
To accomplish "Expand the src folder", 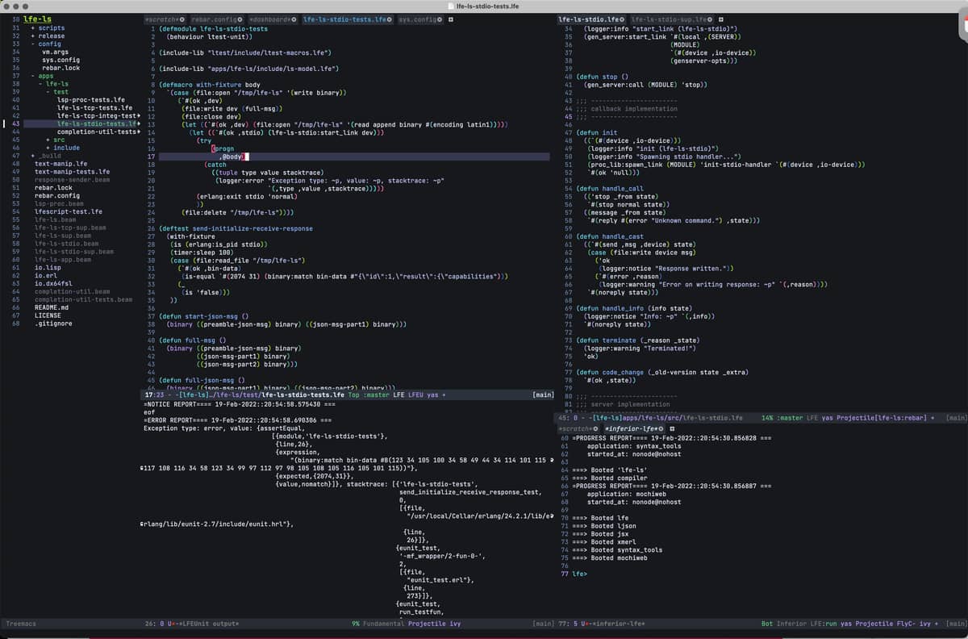I will [x=48, y=140].
